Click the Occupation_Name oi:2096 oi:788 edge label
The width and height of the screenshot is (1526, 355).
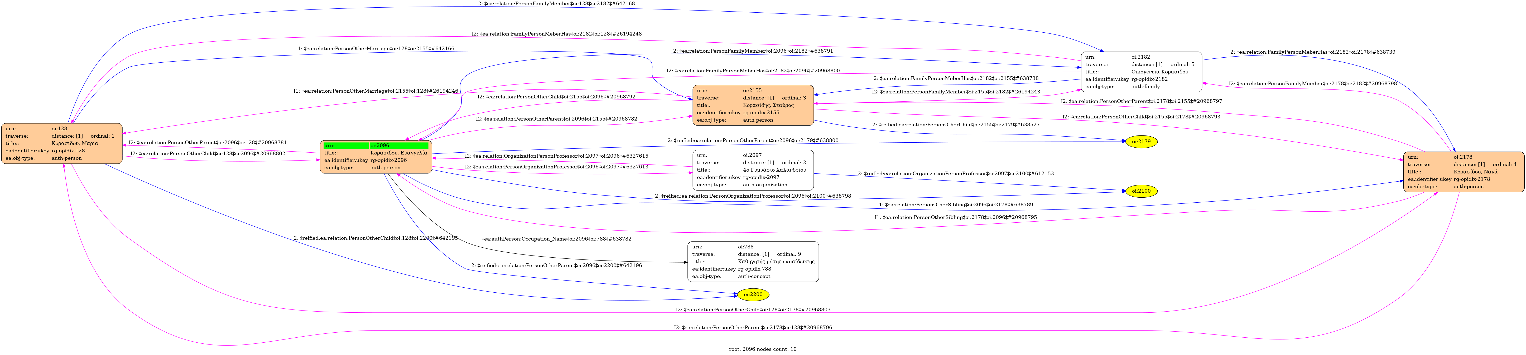pos(556,239)
